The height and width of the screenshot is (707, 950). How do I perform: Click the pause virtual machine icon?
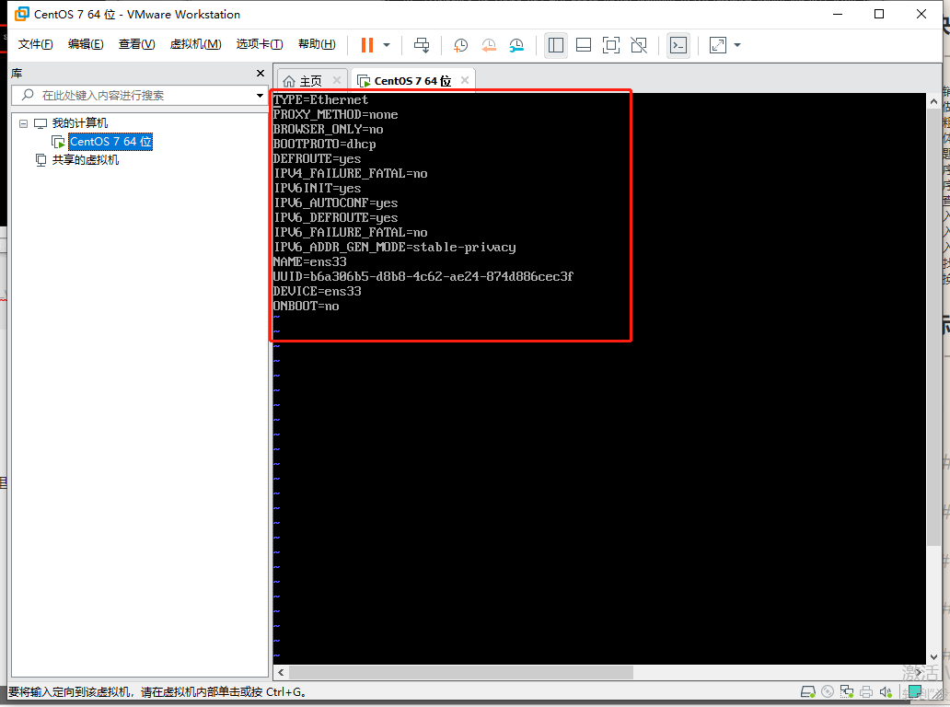tap(367, 45)
